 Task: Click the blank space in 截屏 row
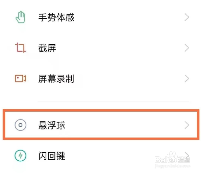pyautogui.click(x=120, y=48)
